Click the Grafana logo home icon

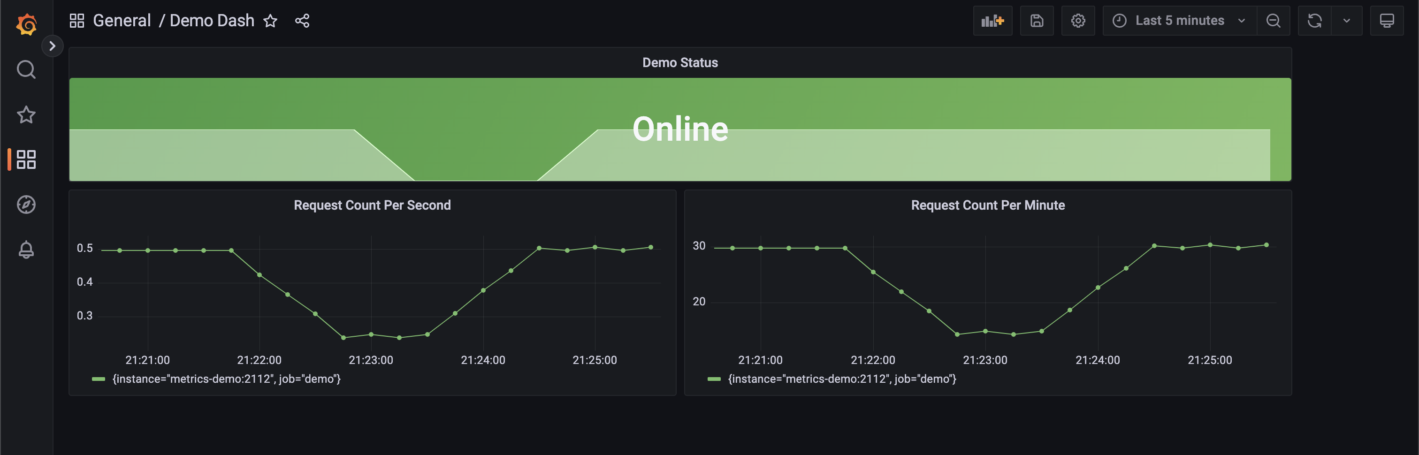(26, 24)
